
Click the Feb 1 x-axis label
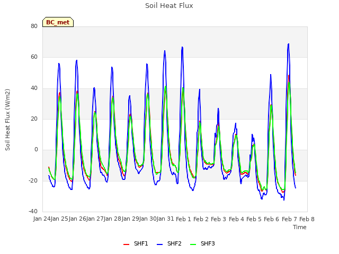183,219
